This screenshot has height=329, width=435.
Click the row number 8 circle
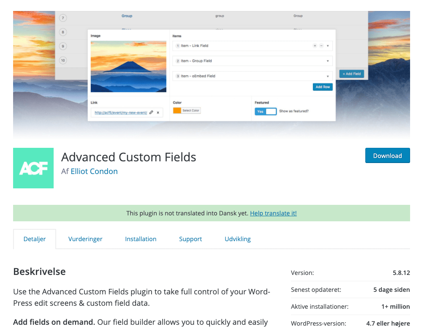point(63,32)
